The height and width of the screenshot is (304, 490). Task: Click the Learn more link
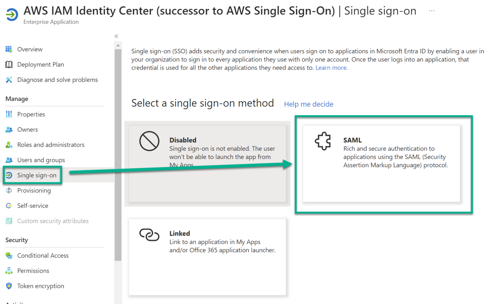click(331, 67)
